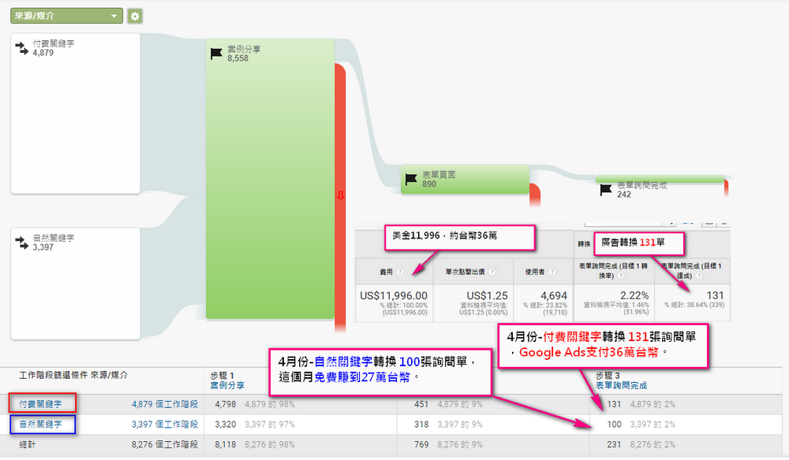789x460 pixels.
Task: Open help icon for 表單詢問完成 目標 1 轉換率
Action: tap(620, 276)
